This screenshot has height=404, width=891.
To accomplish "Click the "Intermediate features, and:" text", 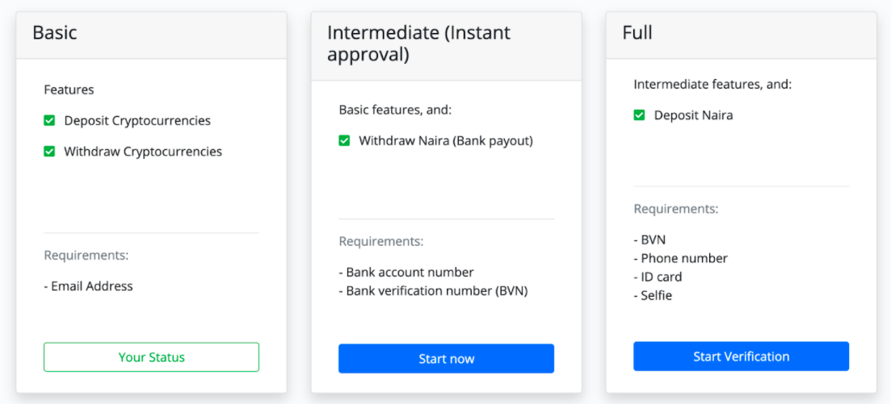I will pyautogui.click(x=712, y=84).
